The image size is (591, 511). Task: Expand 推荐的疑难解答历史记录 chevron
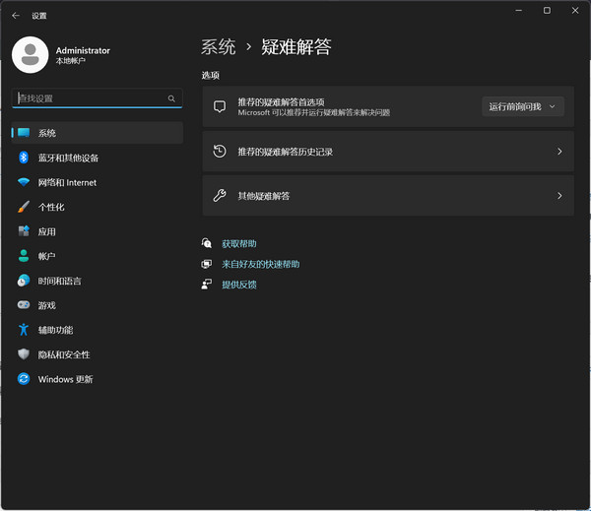pos(558,152)
